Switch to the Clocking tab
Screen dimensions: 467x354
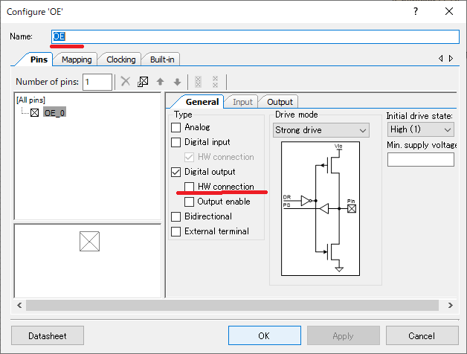121,59
